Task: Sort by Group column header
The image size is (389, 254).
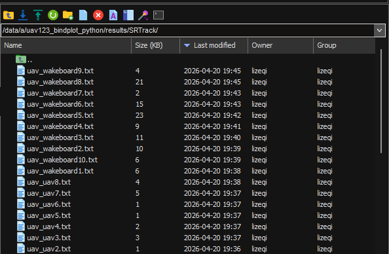Action: [344, 46]
